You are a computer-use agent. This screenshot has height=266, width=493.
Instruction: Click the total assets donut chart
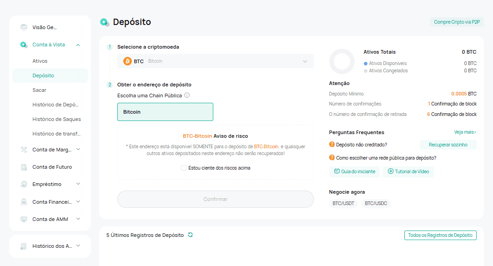coord(342,61)
